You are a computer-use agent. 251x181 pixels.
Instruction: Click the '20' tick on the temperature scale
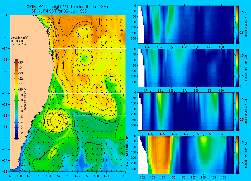coord(21,90)
